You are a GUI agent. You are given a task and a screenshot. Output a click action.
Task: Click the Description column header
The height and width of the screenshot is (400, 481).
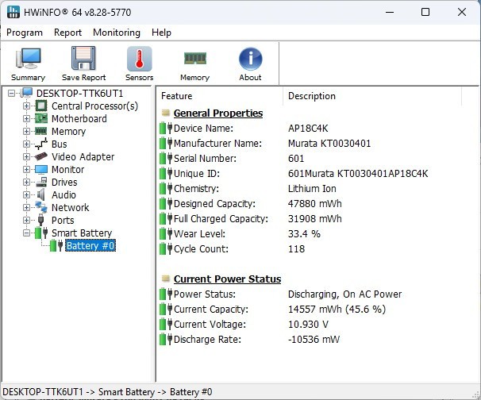click(372, 96)
